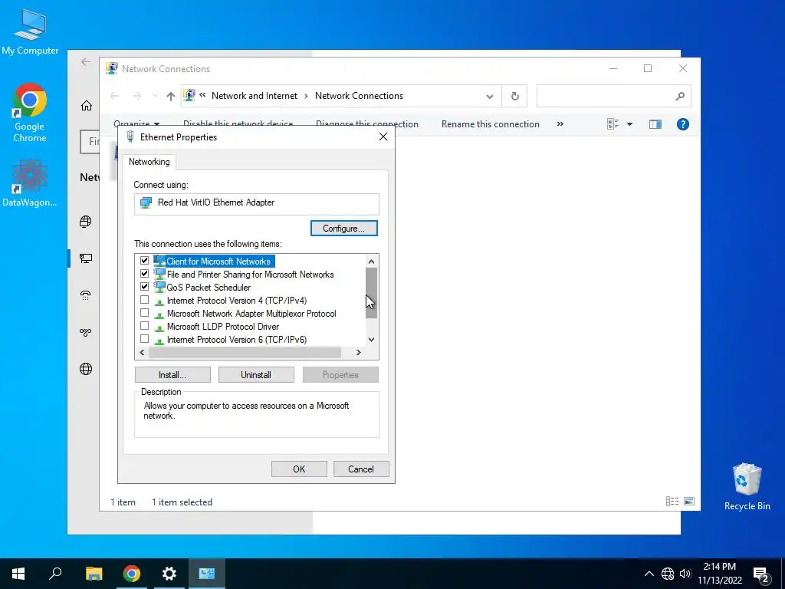The height and width of the screenshot is (589, 785).
Task: Cancel the Ethernet Properties dialog
Action: tap(361, 469)
